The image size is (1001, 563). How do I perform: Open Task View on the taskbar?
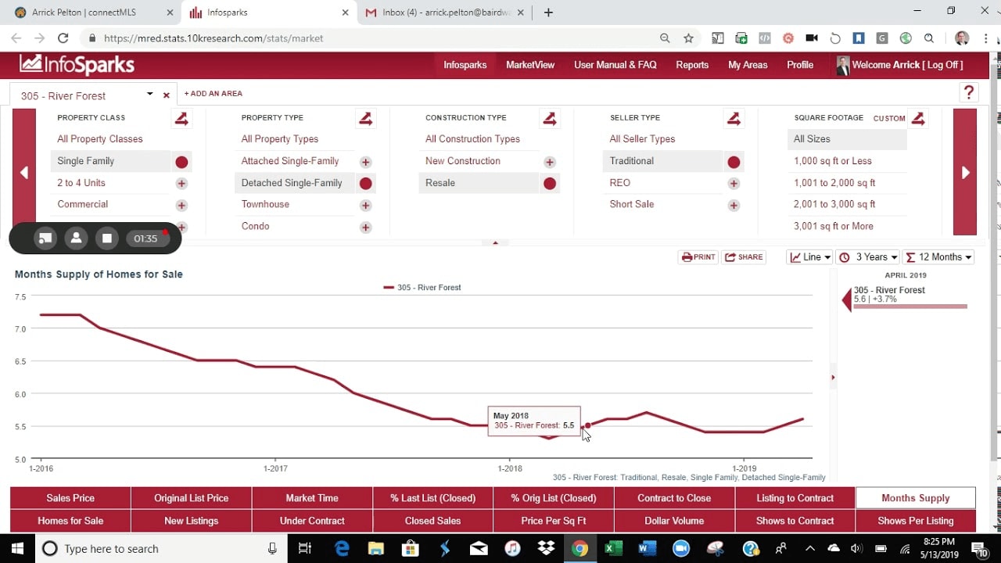tap(306, 548)
